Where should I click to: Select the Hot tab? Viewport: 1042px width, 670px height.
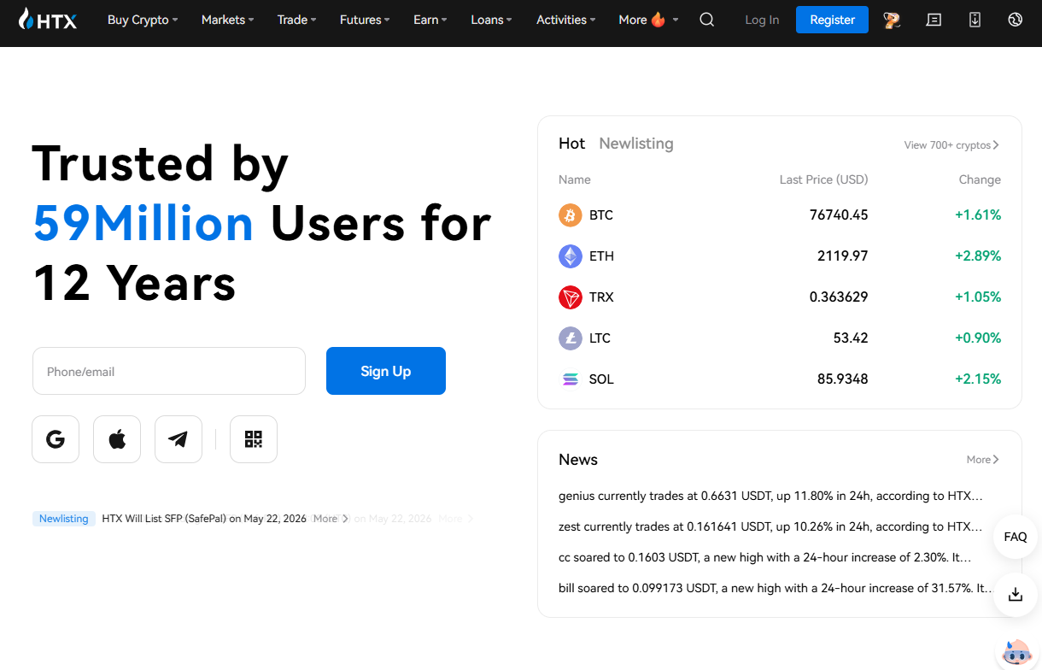point(571,144)
